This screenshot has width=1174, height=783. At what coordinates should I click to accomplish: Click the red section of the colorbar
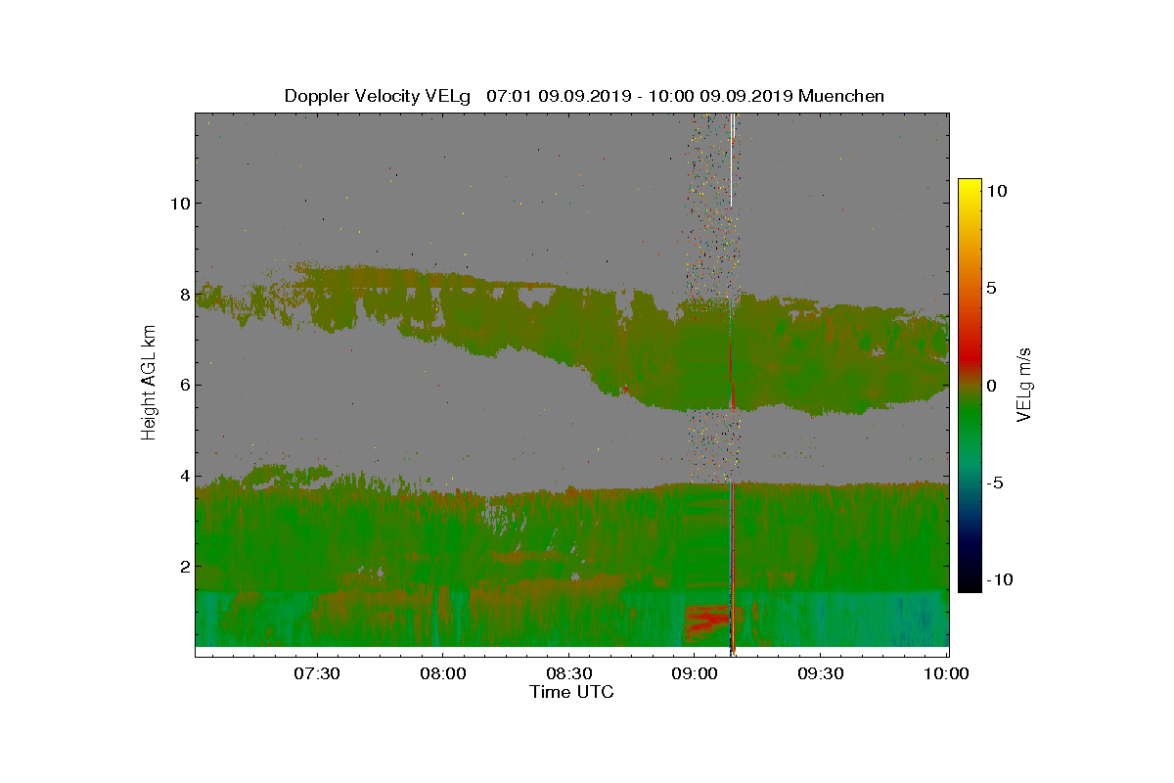[x=969, y=357]
